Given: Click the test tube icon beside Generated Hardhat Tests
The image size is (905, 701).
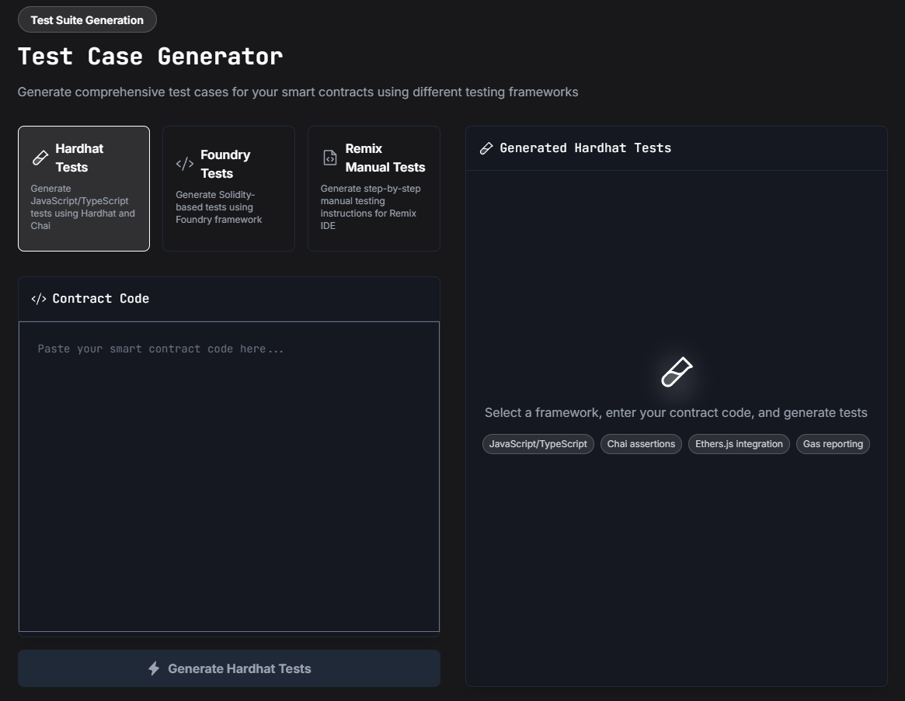Looking at the screenshot, I should (x=486, y=148).
